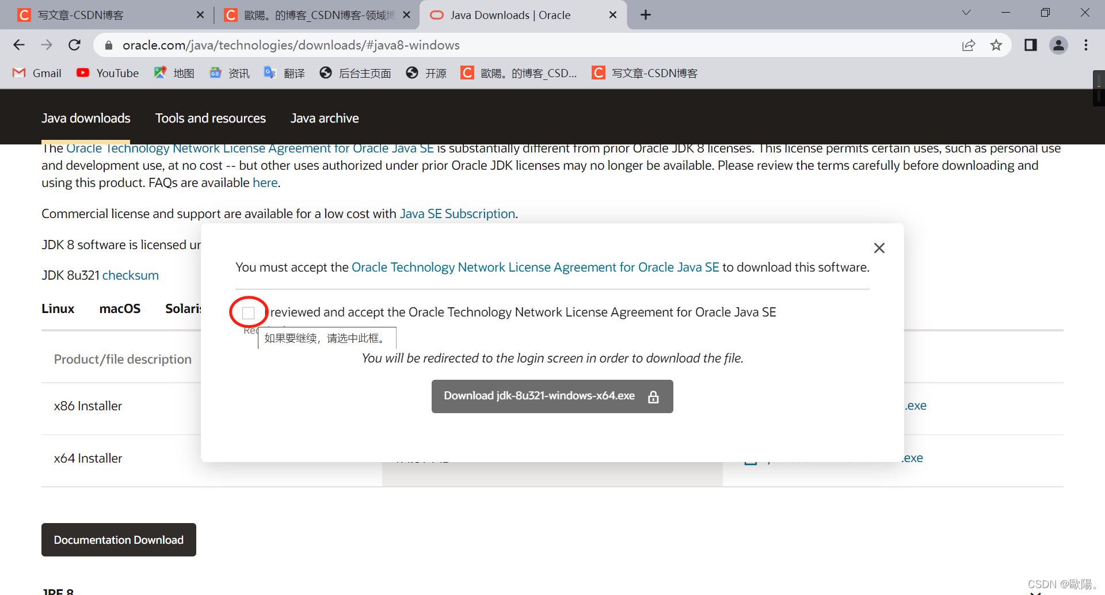Open 歐陽。的博客_CSD... bookmark
Viewport: 1105px width, 595px height.
click(519, 73)
